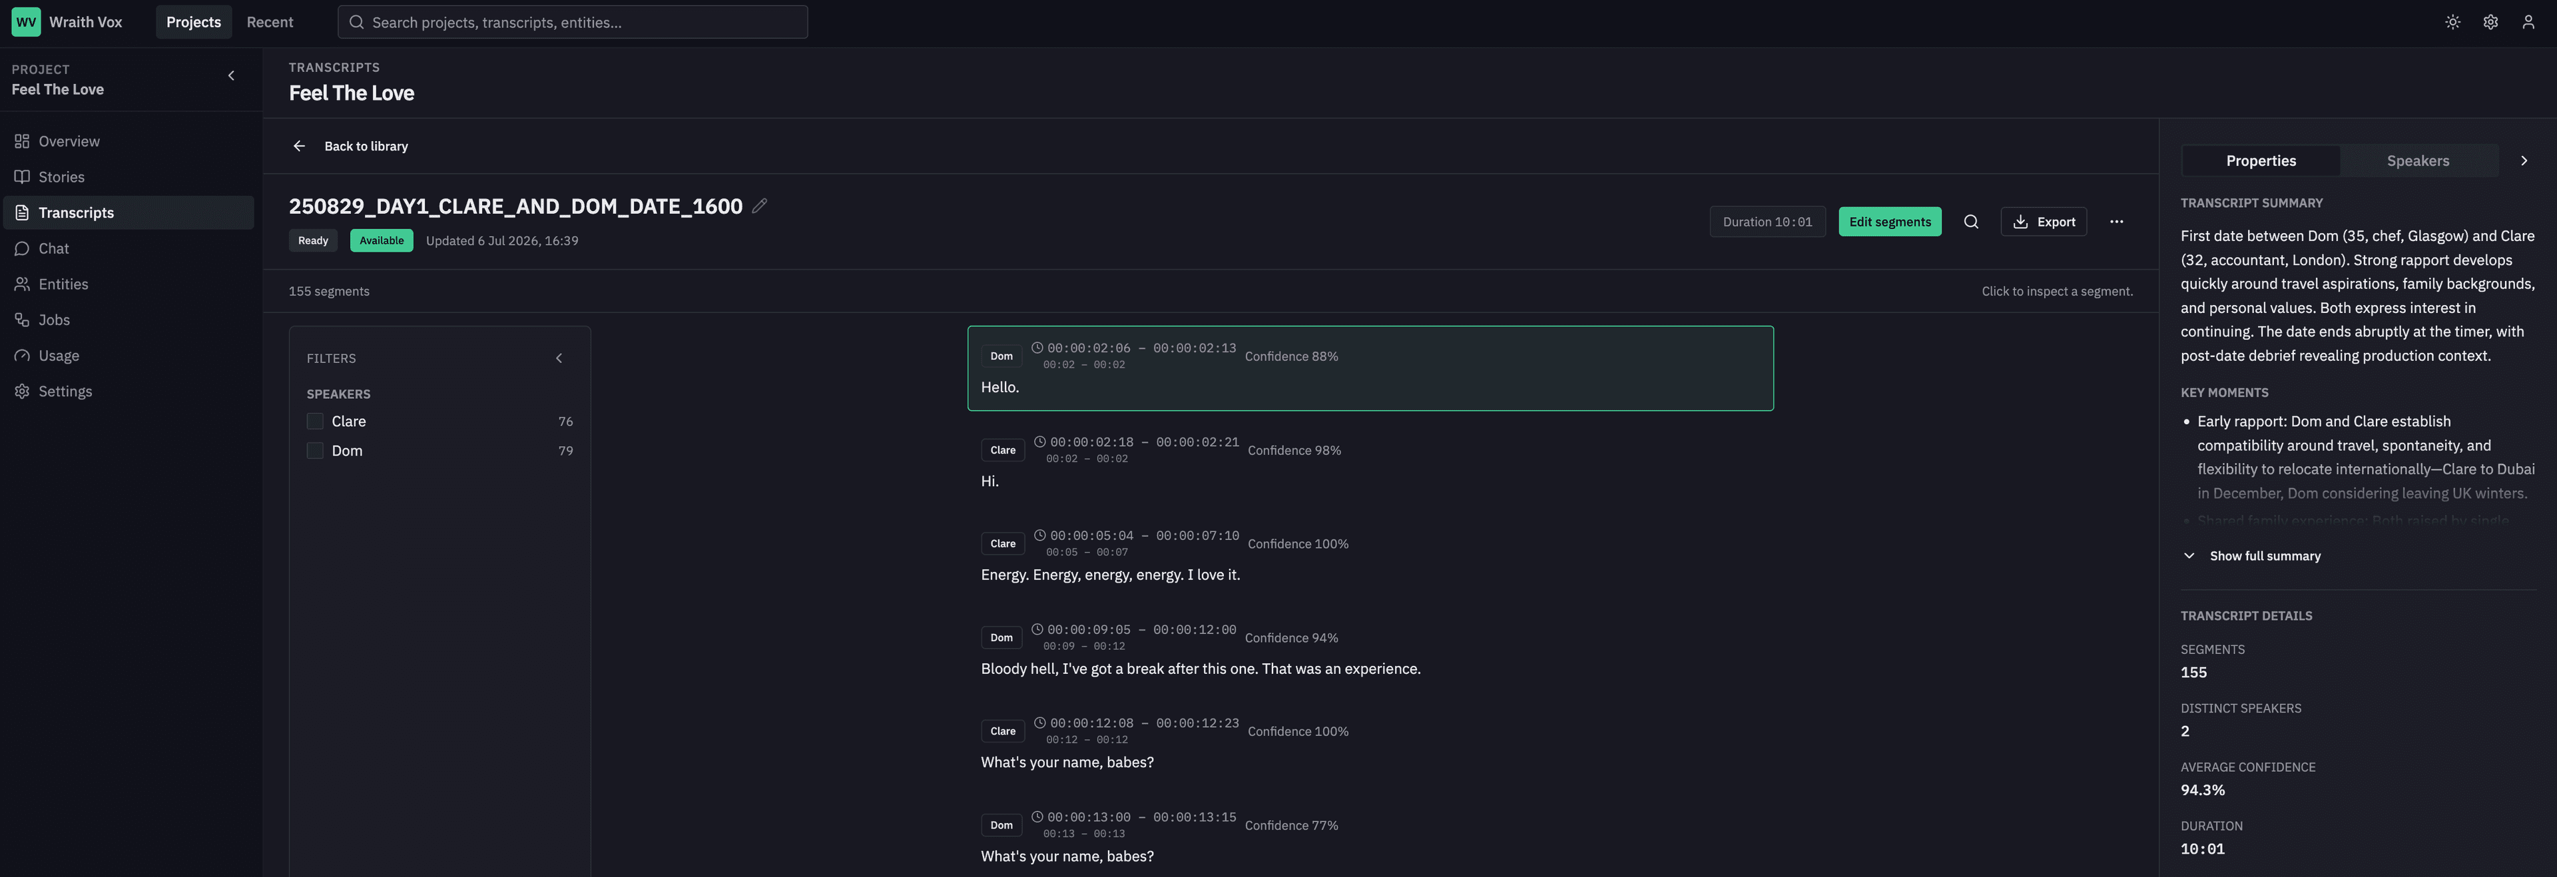Select the segment 'What's your name, babes?' by Clare

(1370, 743)
